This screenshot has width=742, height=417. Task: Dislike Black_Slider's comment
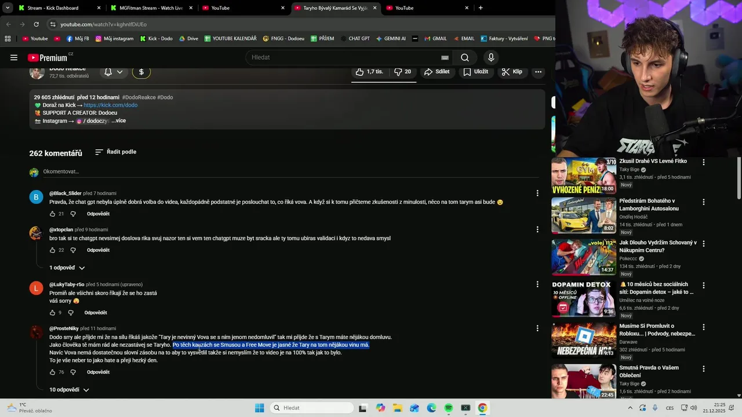[x=73, y=214]
